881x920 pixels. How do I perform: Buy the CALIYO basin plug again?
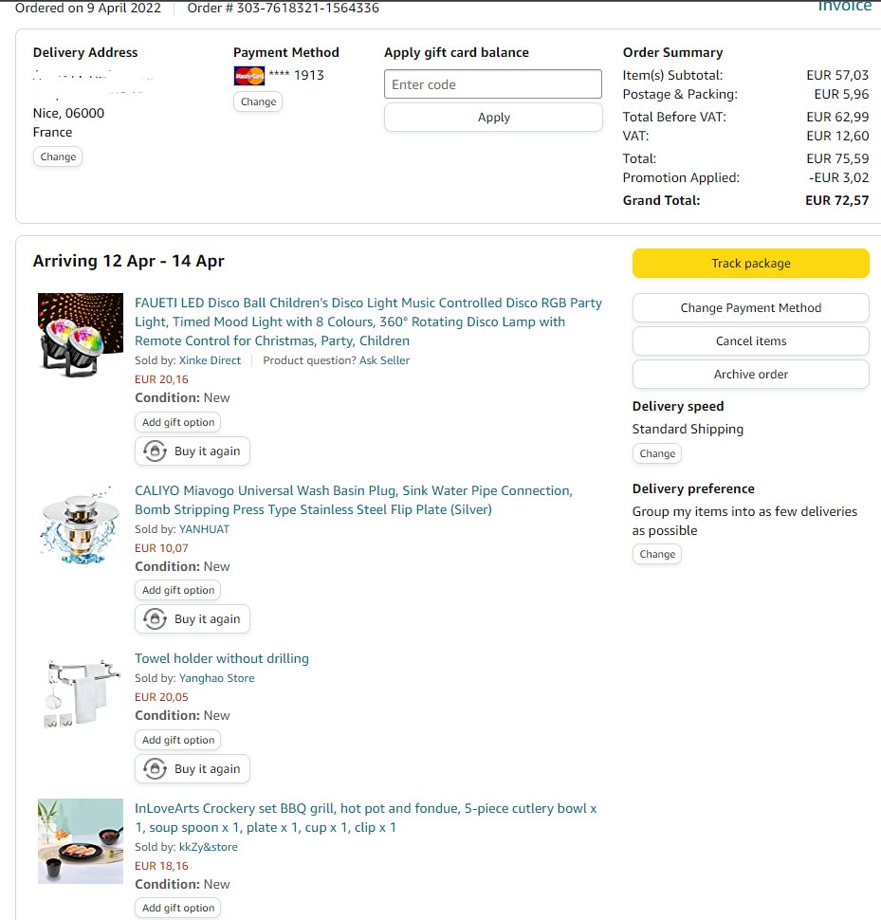pos(193,619)
